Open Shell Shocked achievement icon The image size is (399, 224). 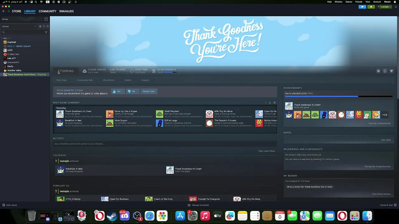[160, 114]
